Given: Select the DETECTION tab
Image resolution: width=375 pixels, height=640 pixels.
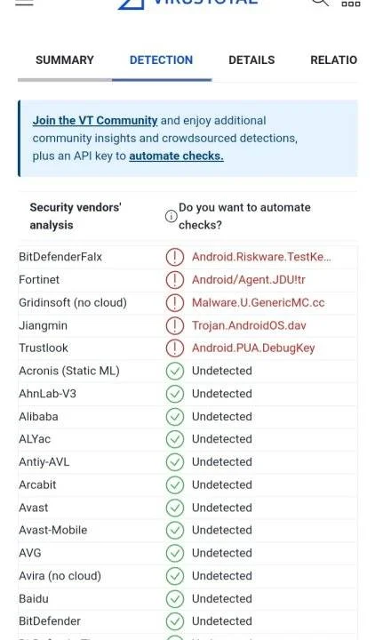Looking at the screenshot, I should coord(161,60).
